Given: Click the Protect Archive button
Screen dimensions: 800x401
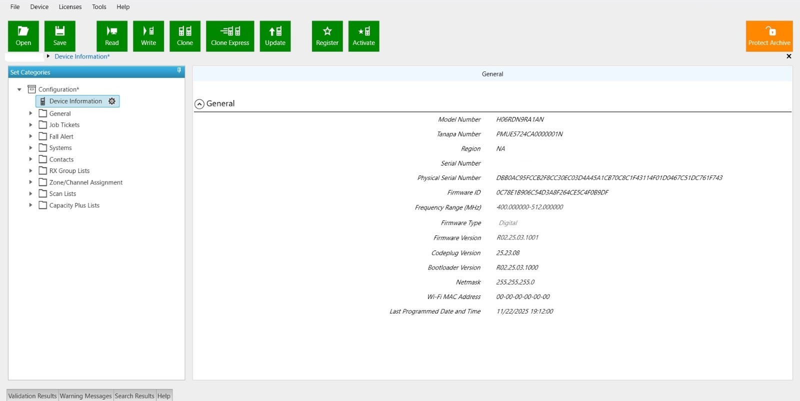Looking at the screenshot, I should coord(769,36).
